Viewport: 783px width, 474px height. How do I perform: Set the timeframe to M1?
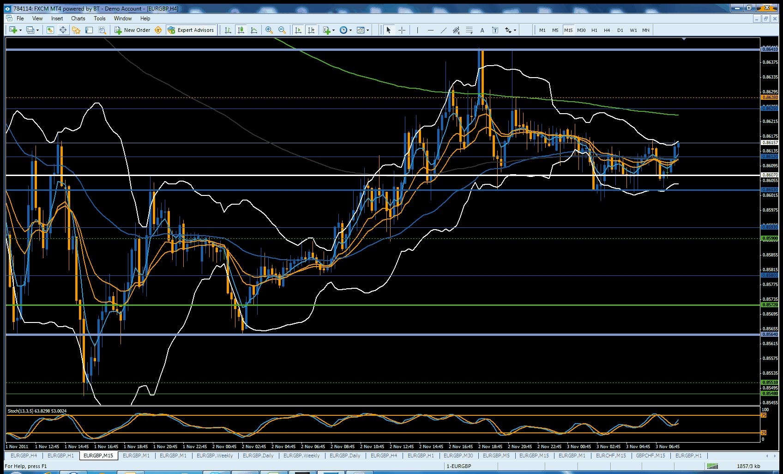point(542,30)
